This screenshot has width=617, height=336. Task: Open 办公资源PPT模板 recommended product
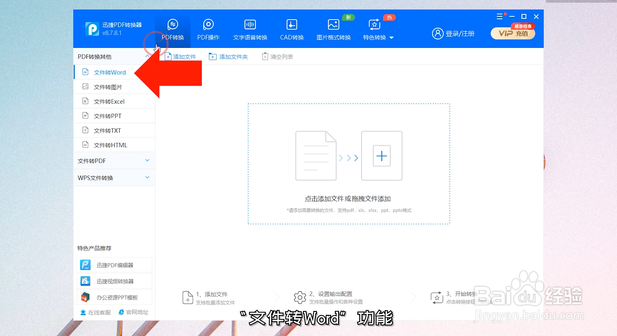click(x=114, y=298)
